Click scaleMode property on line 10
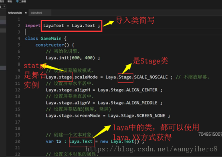This screenshot has height=157, width=222. tap(86, 77)
